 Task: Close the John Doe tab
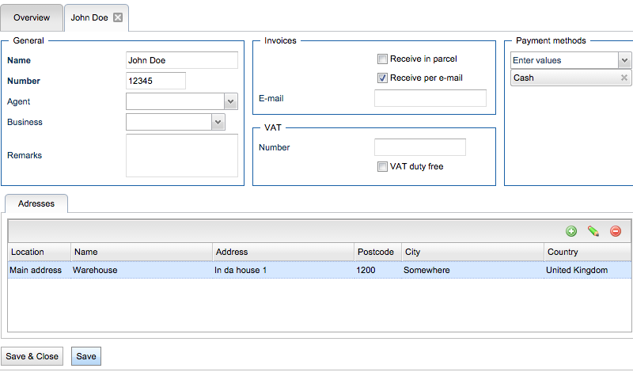tap(118, 17)
